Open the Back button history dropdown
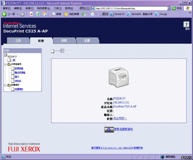193x160 pixels. [x=17, y=14]
